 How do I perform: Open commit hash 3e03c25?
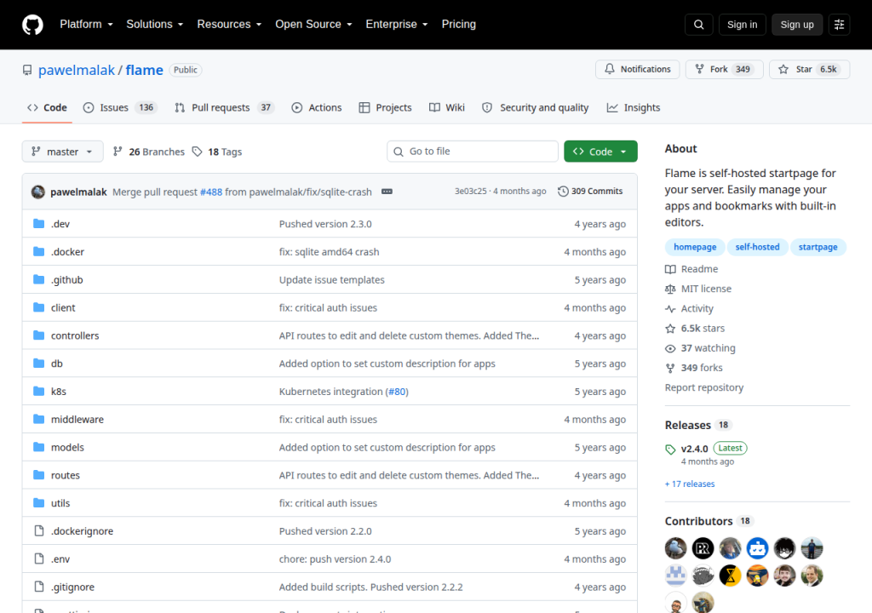pyautogui.click(x=470, y=192)
